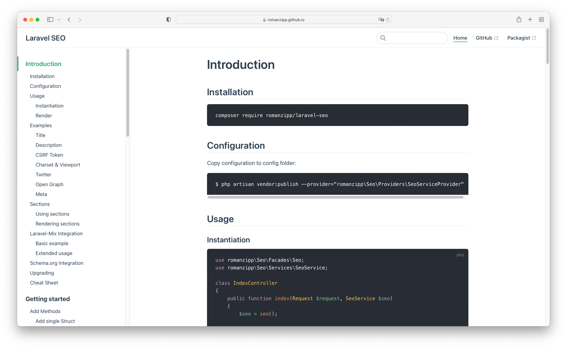The image size is (567, 349).
Task: Open the privacy report shield icon
Action: [x=168, y=20]
